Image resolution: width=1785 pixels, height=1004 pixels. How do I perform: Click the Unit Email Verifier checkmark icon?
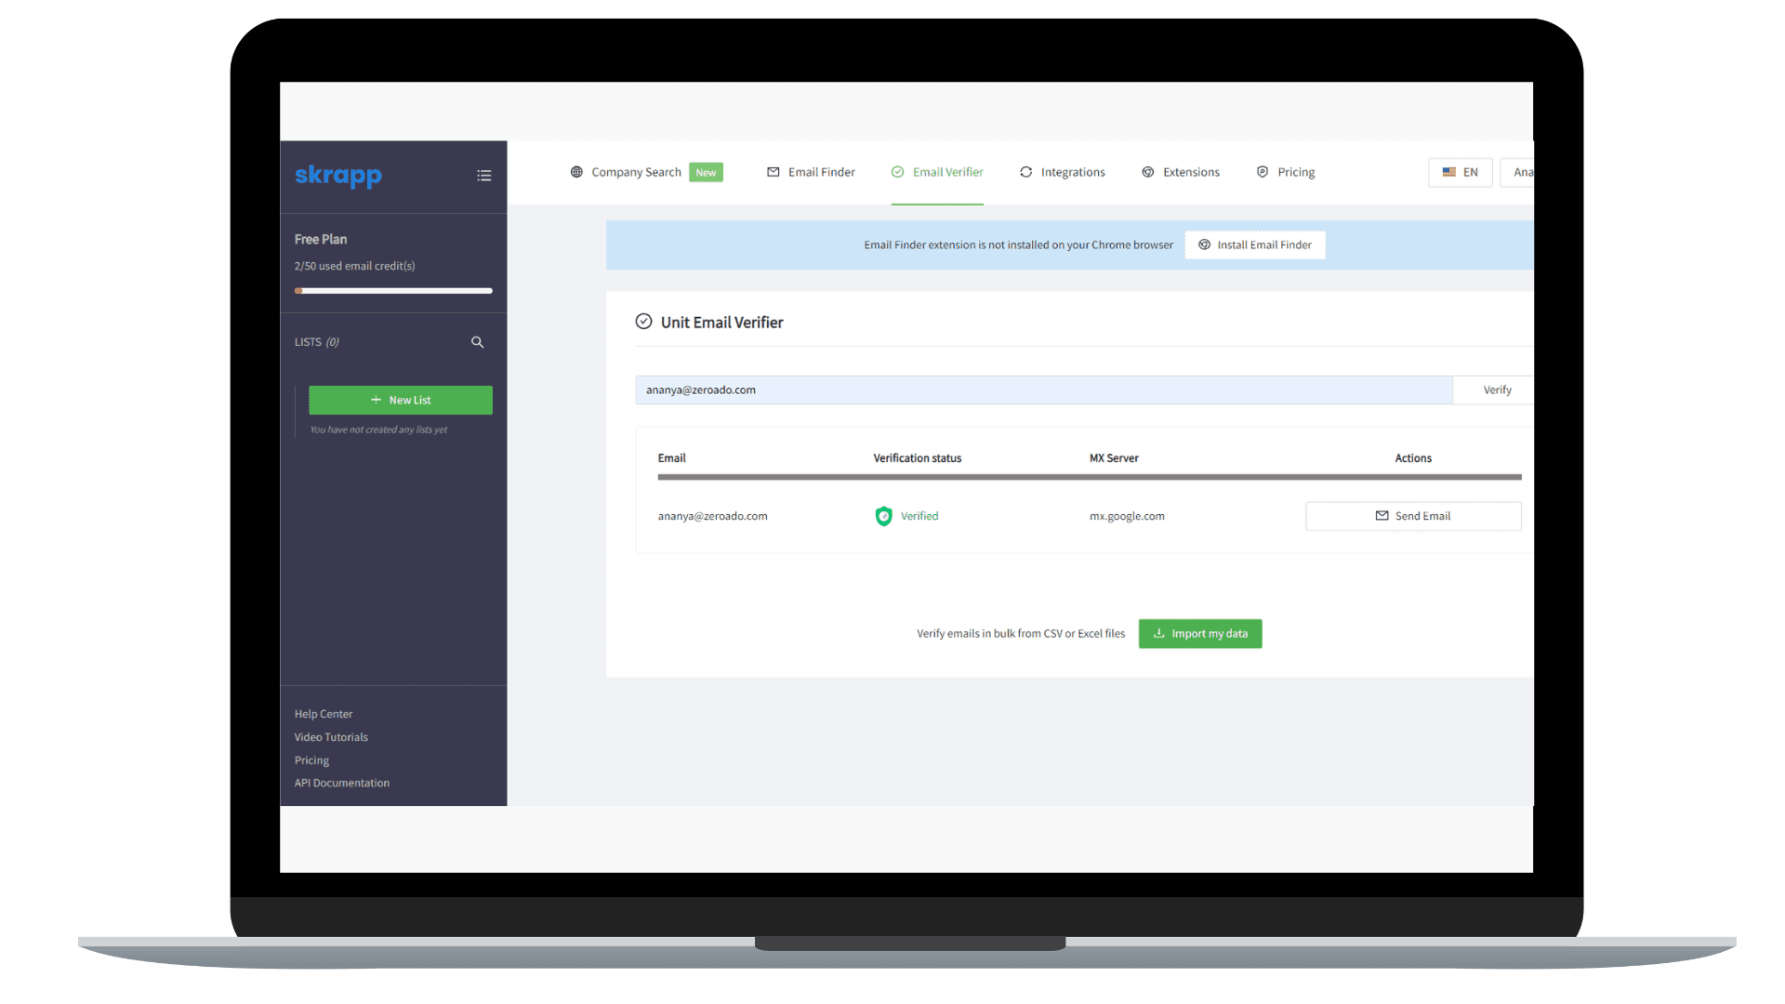pos(643,322)
